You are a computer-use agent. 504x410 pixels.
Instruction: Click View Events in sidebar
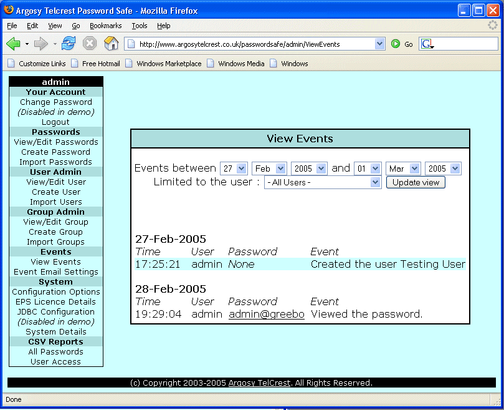[55, 262]
